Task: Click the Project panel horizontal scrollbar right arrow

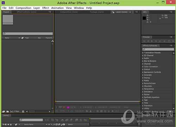Action: pyautogui.click(x=50, y=112)
